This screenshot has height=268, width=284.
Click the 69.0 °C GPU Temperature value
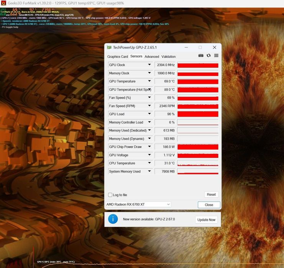(x=165, y=81)
